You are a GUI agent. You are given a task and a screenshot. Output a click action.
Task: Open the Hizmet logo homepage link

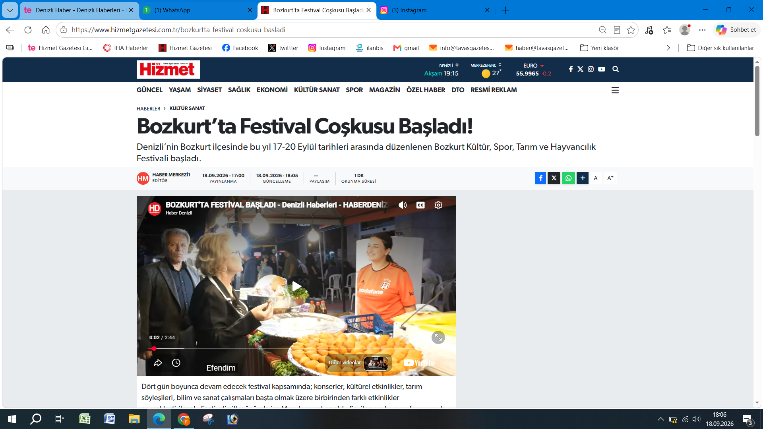[x=168, y=70]
